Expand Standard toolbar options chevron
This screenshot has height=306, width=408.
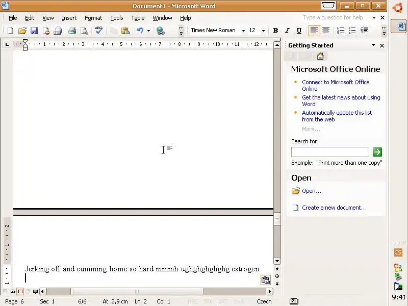(181, 31)
